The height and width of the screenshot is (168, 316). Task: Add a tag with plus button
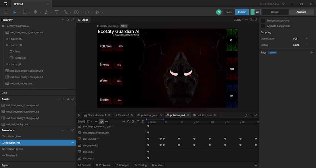[x=312, y=52]
